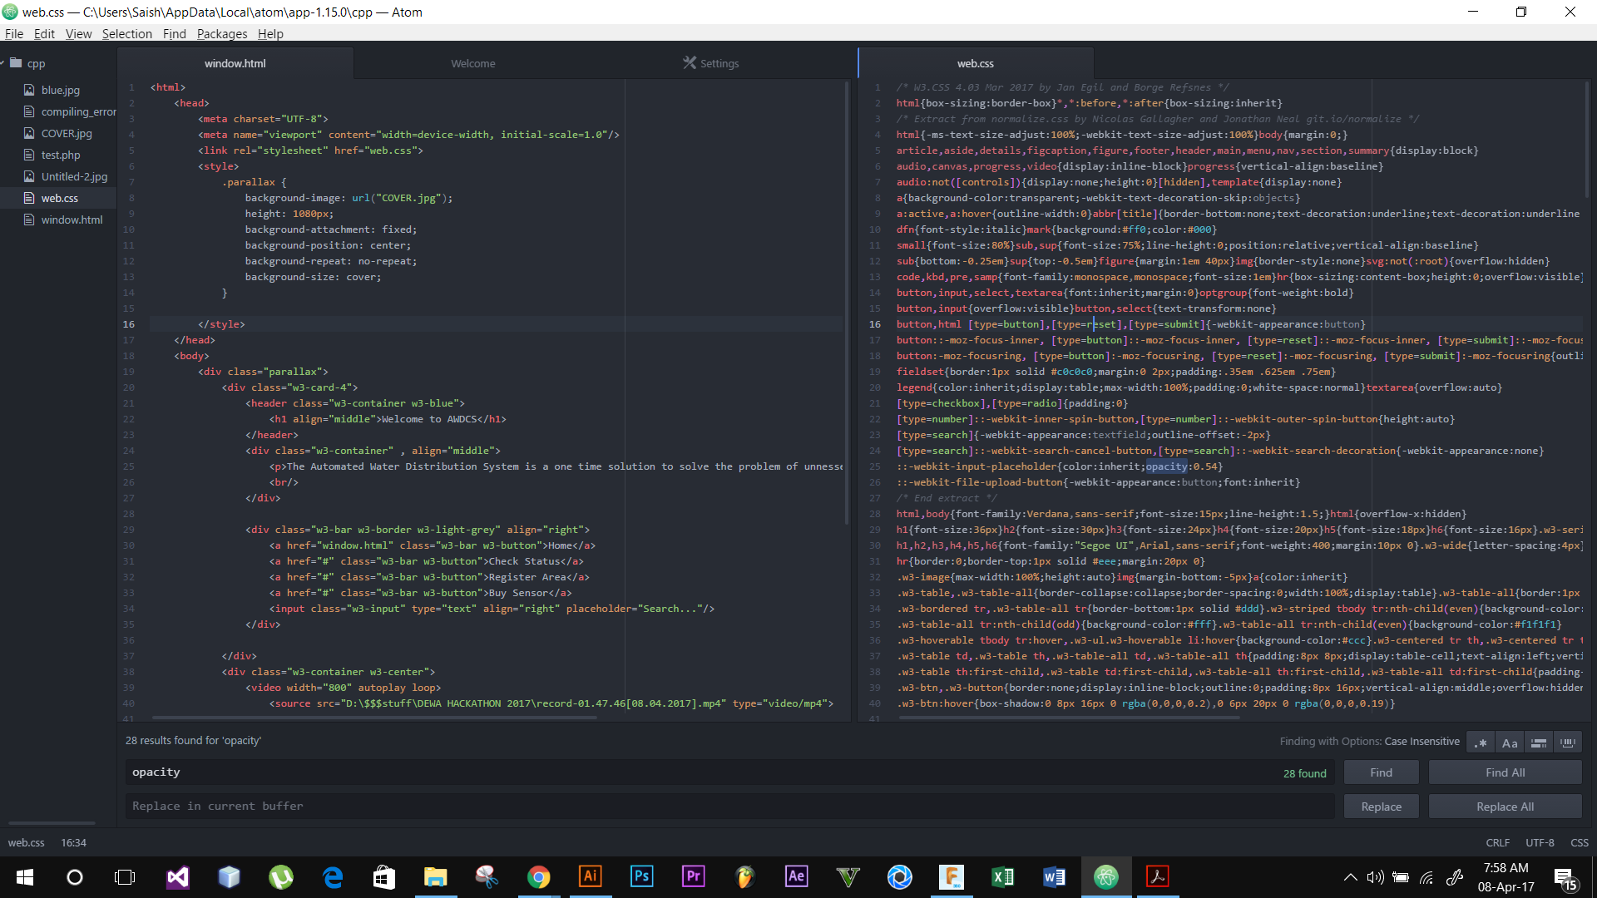The width and height of the screenshot is (1597, 898).
Task: Change CRLF line ending in status bar
Action: point(1497,842)
